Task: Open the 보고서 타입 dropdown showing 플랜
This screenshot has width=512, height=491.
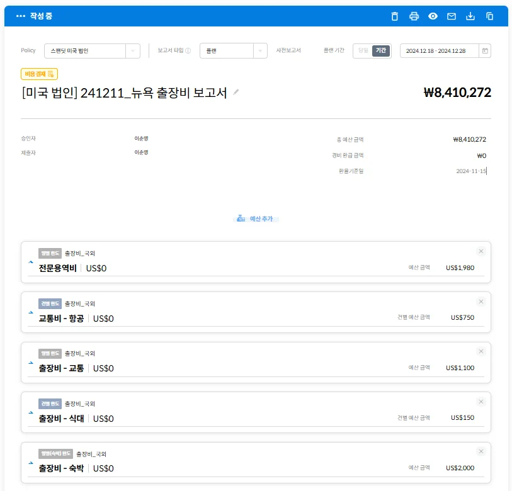Action: (x=234, y=50)
